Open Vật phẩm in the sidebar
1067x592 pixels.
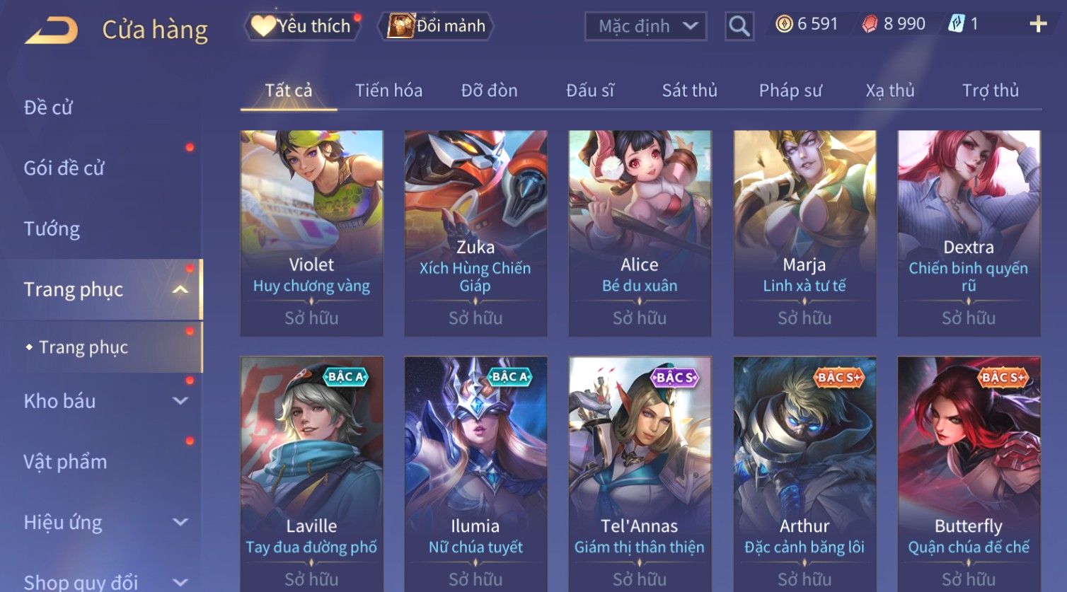65,462
